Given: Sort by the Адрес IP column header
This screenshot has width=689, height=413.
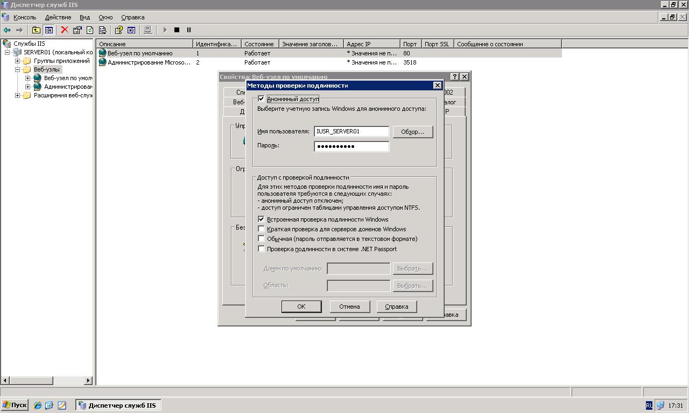Looking at the screenshot, I should 371,44.
